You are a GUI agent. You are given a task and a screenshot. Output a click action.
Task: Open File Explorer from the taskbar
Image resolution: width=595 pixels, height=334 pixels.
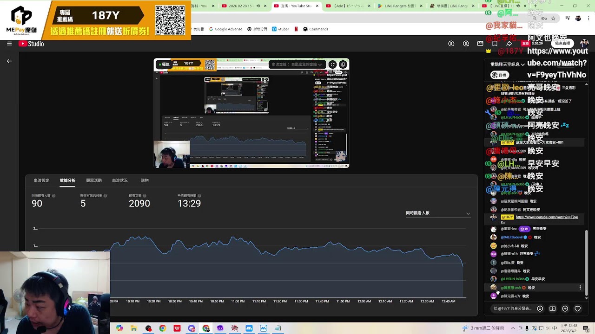click(x=133, y=328)
